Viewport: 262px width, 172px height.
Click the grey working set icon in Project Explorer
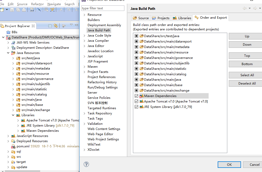coord(64,26)
